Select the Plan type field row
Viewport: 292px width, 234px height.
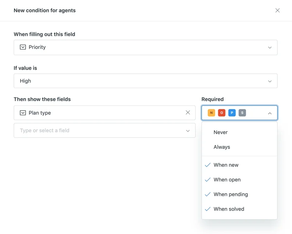point(105,113)
